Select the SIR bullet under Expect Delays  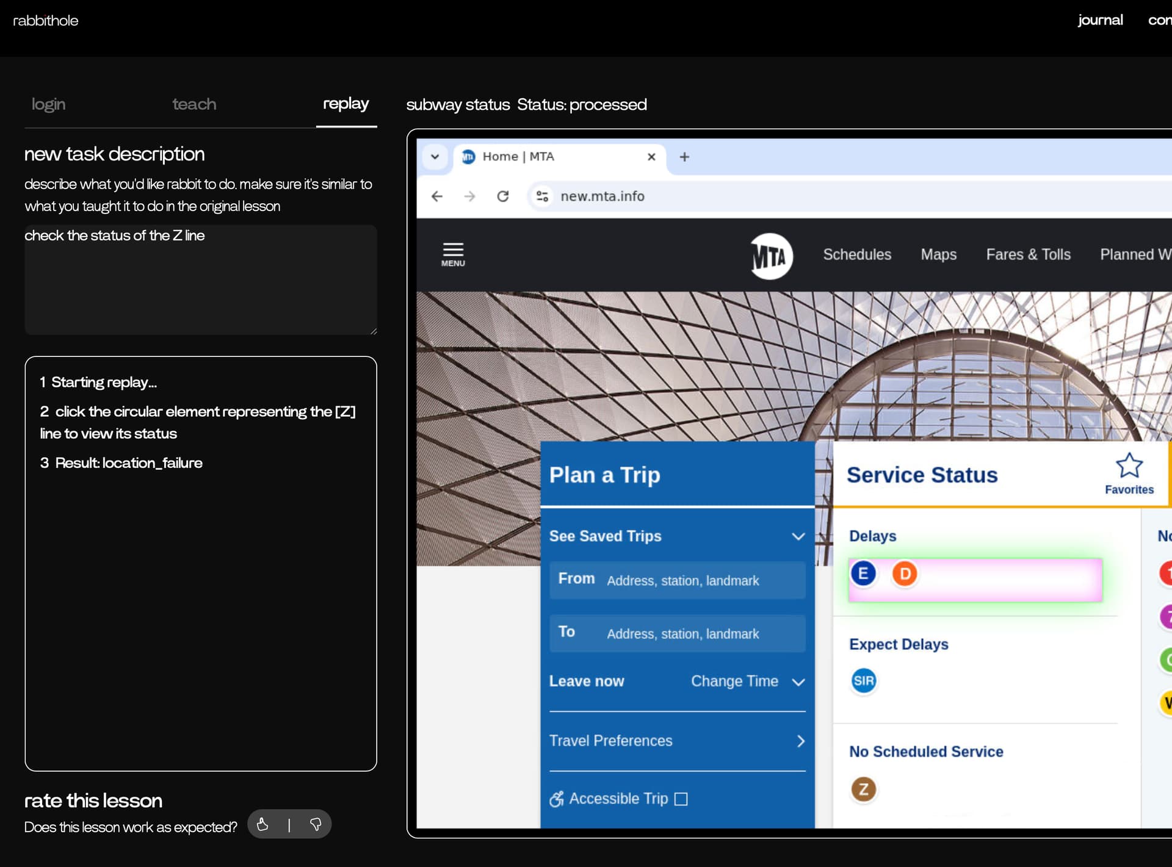pos(863,681)
